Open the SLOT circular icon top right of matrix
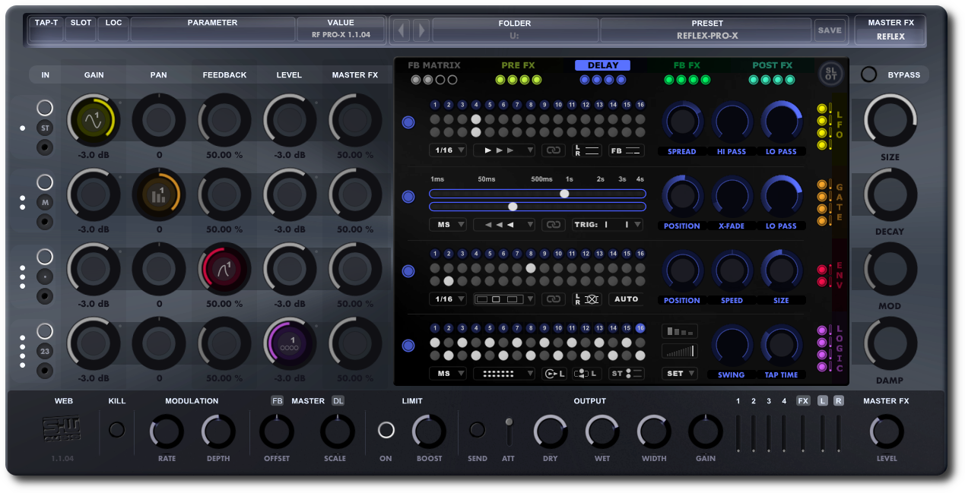Viewport: 965px width, 493px height. 830,74
